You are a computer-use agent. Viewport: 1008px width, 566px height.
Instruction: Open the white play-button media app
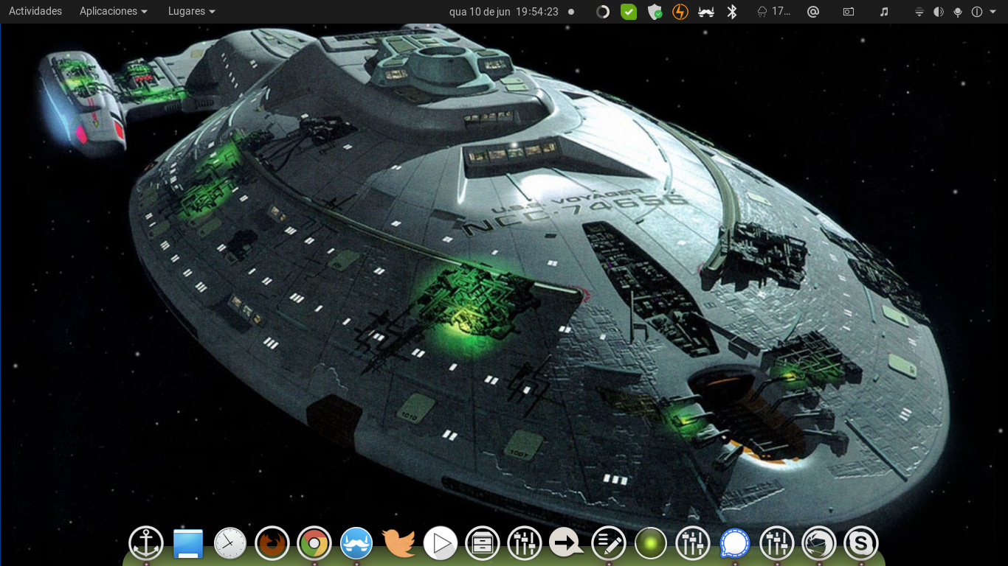(x=441, y=544)
